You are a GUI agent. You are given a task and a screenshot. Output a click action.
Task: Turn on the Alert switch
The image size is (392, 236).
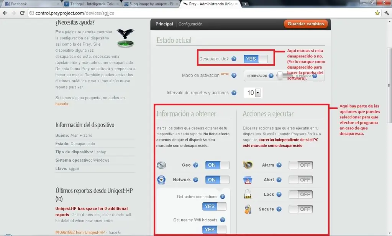click(x=300, y=180)
